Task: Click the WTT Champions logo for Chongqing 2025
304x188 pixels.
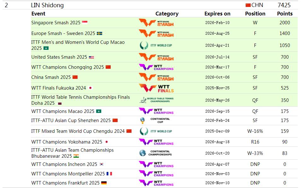Action: pyautogui.click(x=156, y=67)
